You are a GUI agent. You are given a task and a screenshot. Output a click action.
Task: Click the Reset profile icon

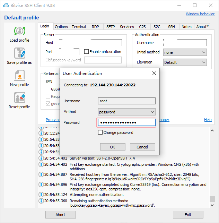[x=20, y=97]
